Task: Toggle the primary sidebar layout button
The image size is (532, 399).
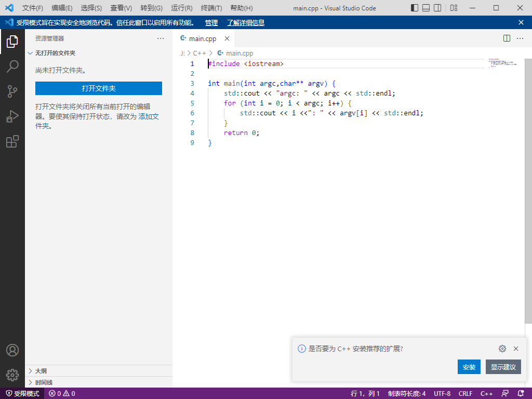Action: pyautogui.click(x=415, y=8)
